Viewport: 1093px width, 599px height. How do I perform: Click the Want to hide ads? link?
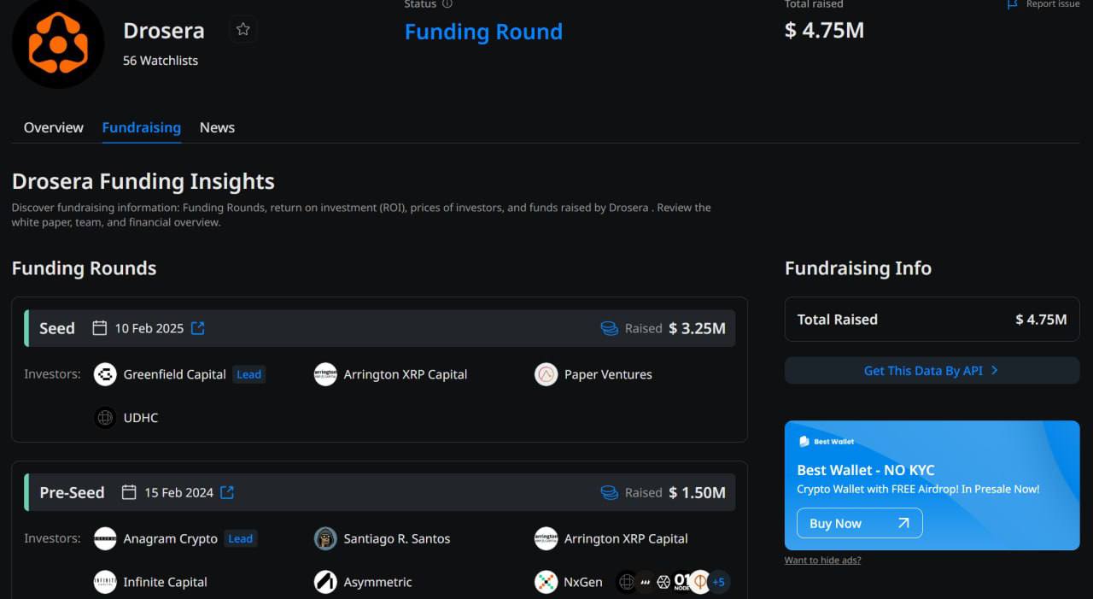[822, 561]
